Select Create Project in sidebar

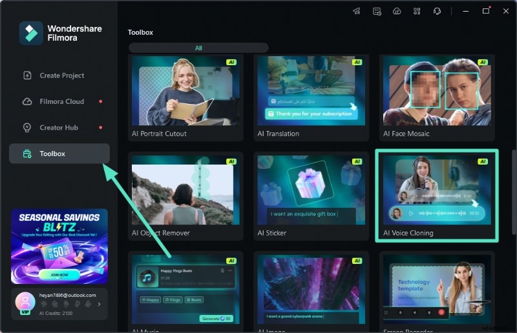click(59, 76)
